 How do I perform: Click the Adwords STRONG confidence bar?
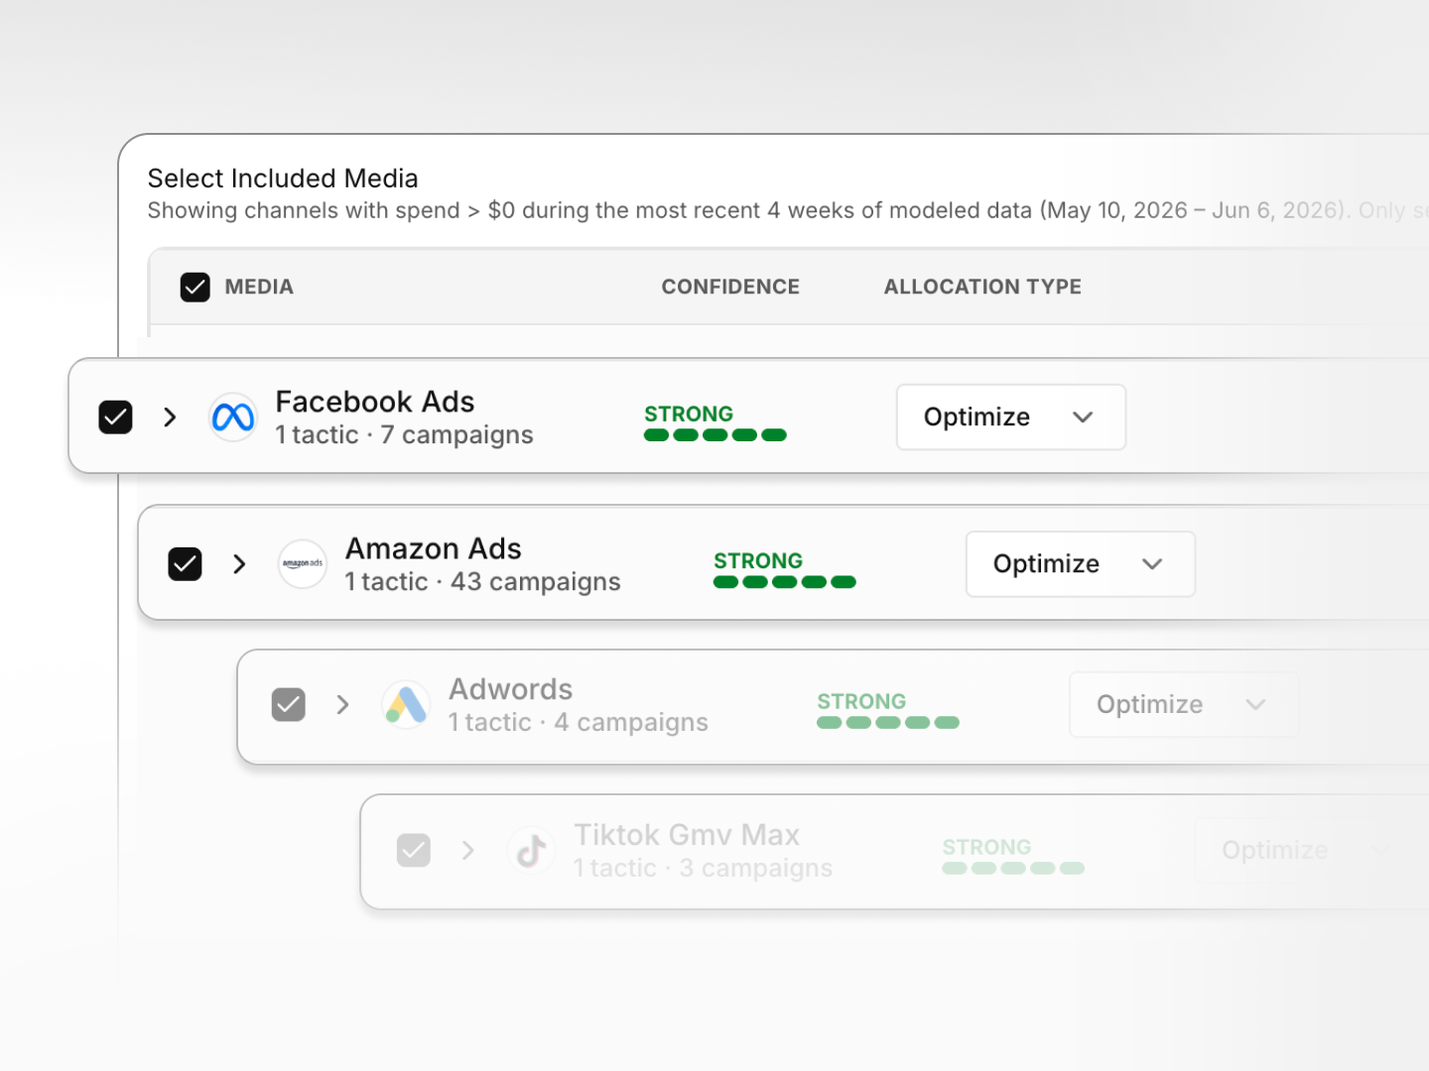(888, 723)
